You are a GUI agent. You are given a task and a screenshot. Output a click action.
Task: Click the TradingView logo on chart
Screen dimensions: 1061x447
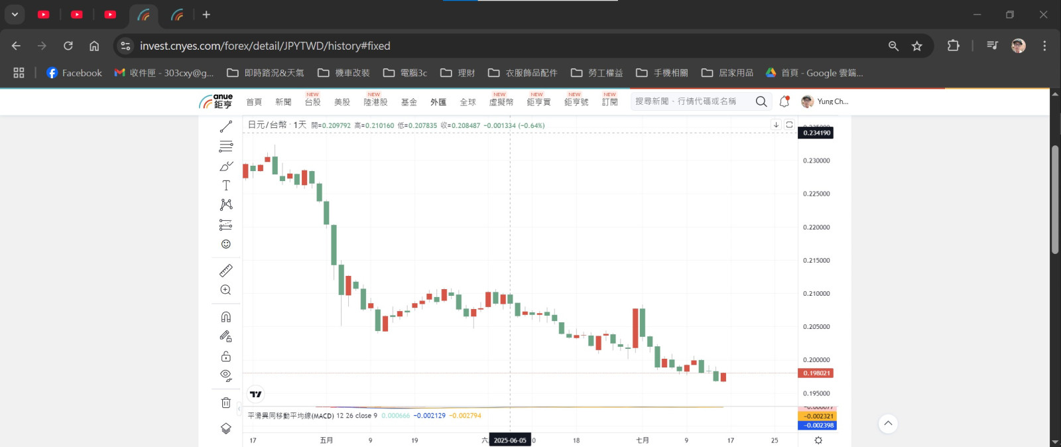coord(255,394)
